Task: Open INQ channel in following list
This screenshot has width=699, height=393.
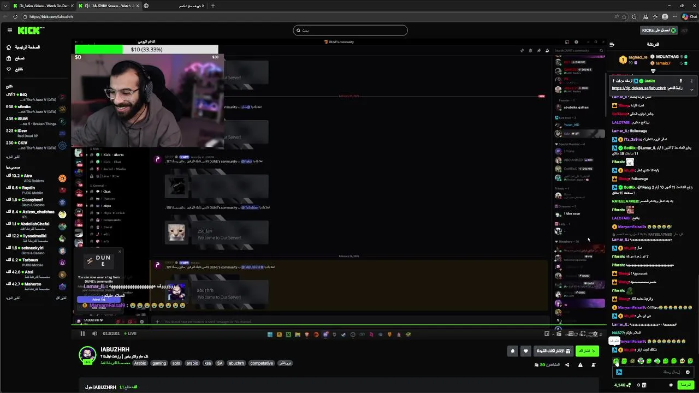Action: click(35, 97)
